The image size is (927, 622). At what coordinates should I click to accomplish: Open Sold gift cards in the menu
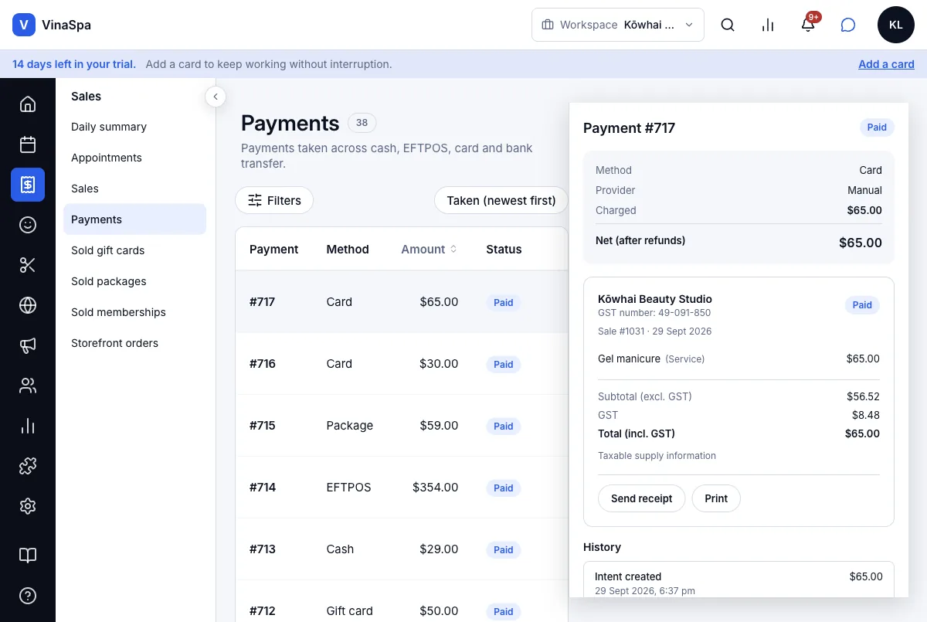pos(135,250)
